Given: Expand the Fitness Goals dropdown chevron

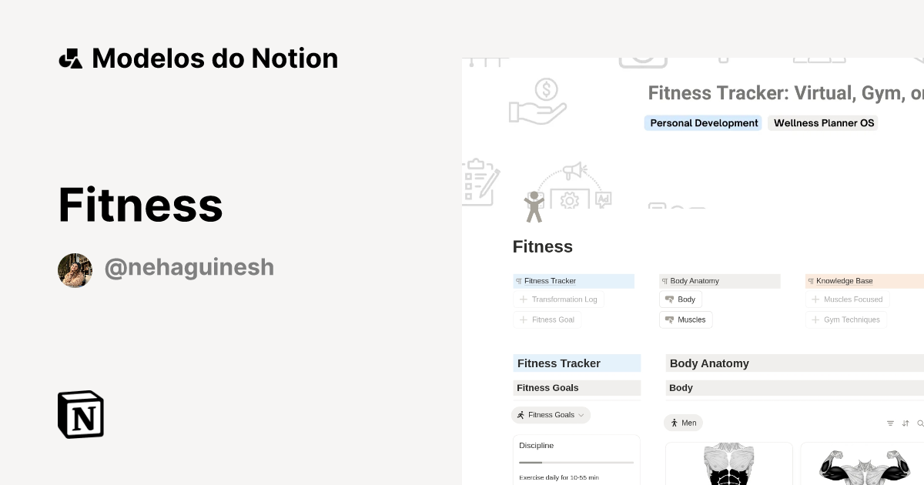Looking at the screenshot, I should point(581,415).
